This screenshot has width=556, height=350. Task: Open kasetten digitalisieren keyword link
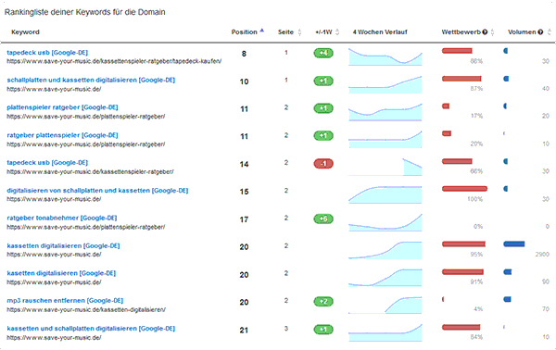pyautogui.click(x=61, y=273)
